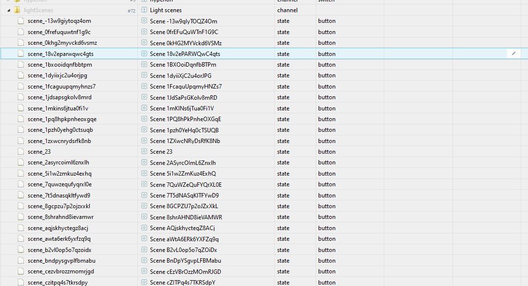Click state icon next to Scene 8GCPZU7p2oJZxXkL
Screen dimensions: 528x286
point(144,206)
